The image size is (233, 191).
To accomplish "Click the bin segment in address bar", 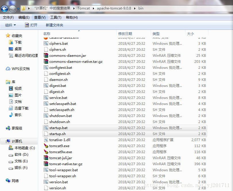I will [141, 8].
